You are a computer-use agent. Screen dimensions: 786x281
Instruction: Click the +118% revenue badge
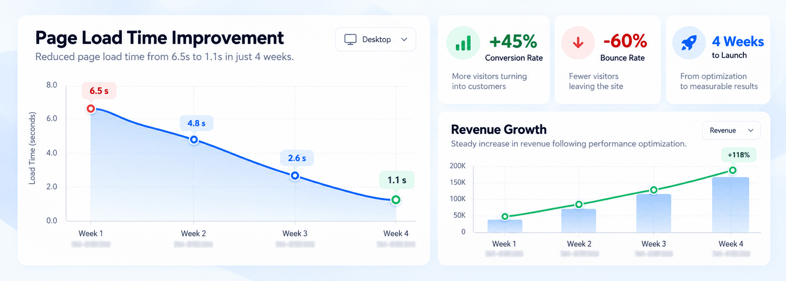[739, 155]
